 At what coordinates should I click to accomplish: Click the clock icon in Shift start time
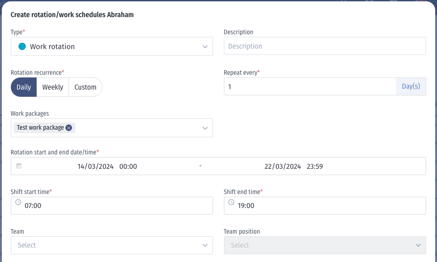[18, 202]
